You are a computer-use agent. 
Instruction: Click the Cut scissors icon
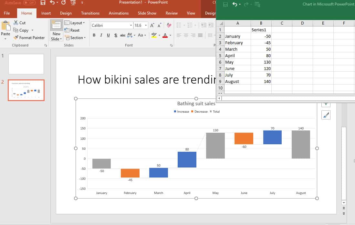(x=16, y=23)
